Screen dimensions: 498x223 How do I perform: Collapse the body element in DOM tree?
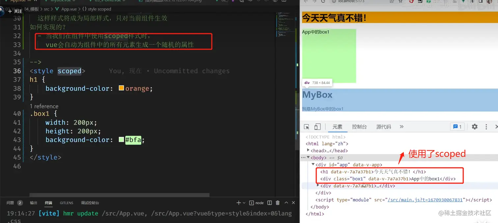point(308,158)
